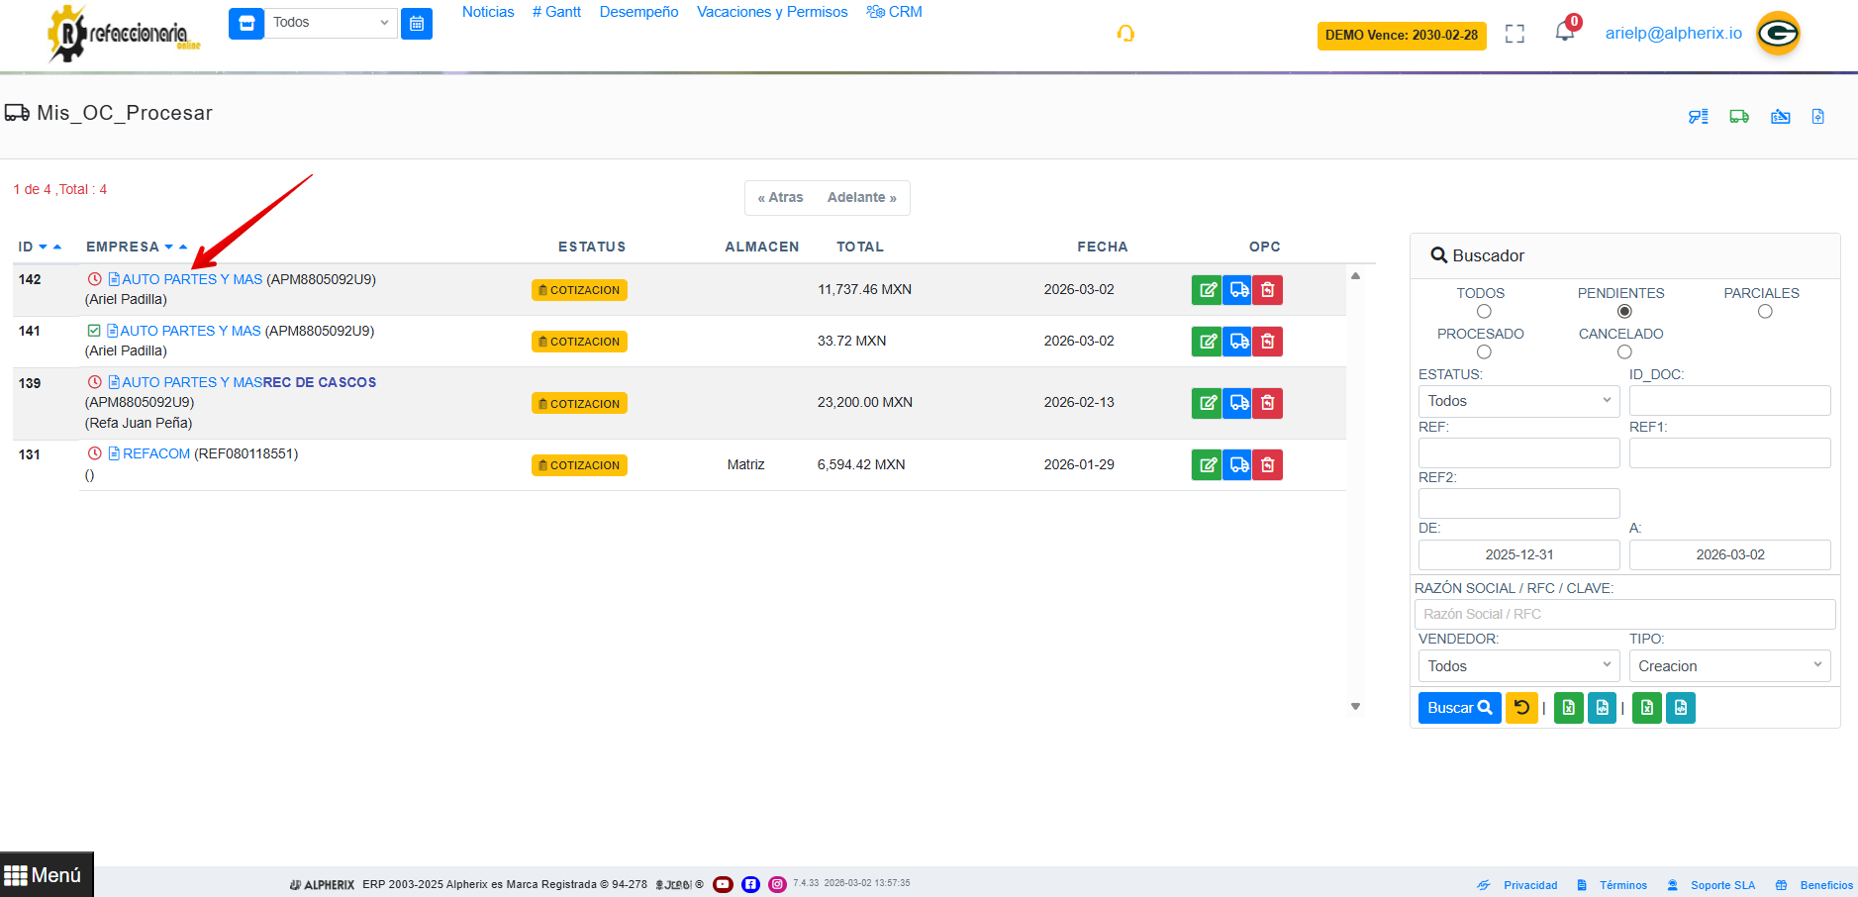Toggle fullscreen mode icon
Viewport: 1858px width, 897px height.
tap(1515, 34)
